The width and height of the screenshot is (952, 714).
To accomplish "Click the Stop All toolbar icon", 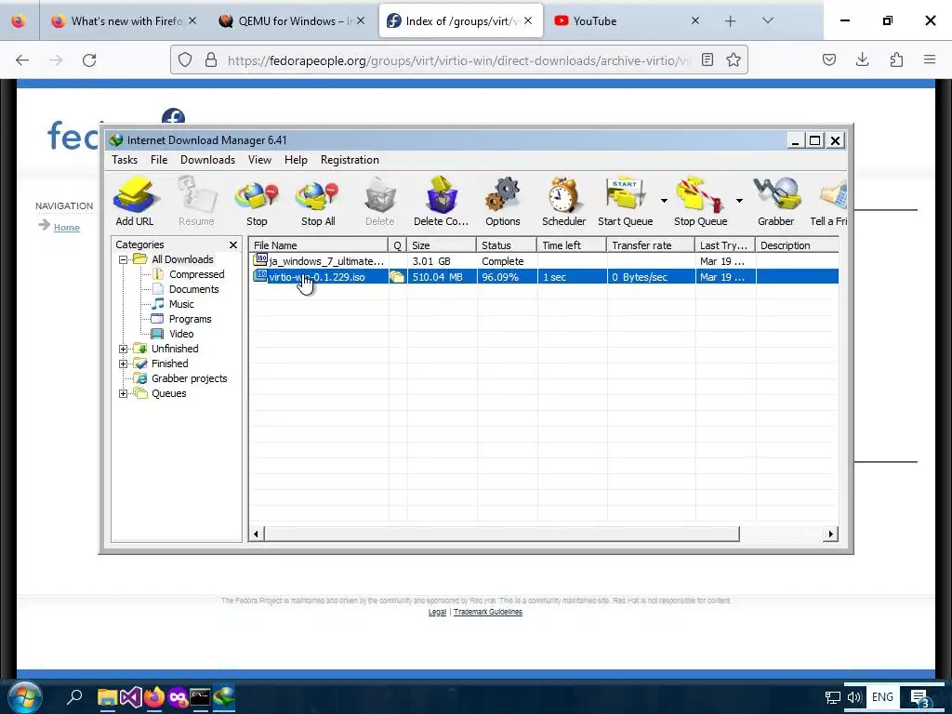I will 318,202.
